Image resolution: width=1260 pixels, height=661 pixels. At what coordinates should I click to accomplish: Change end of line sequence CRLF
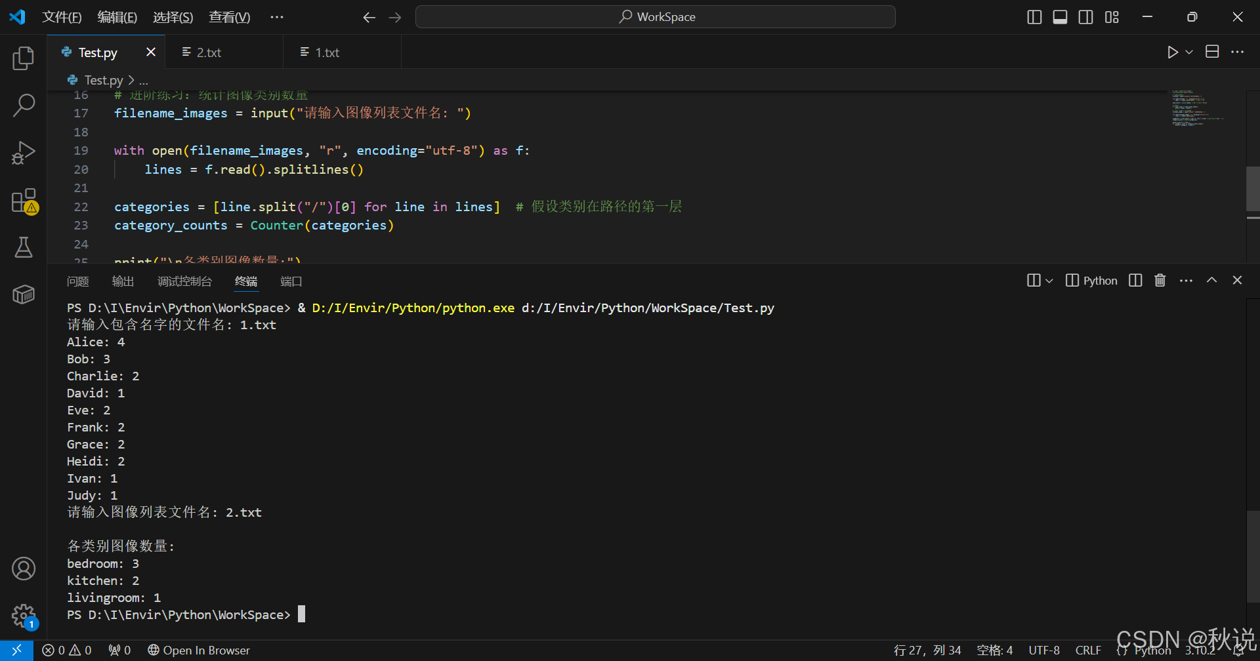1088,651
